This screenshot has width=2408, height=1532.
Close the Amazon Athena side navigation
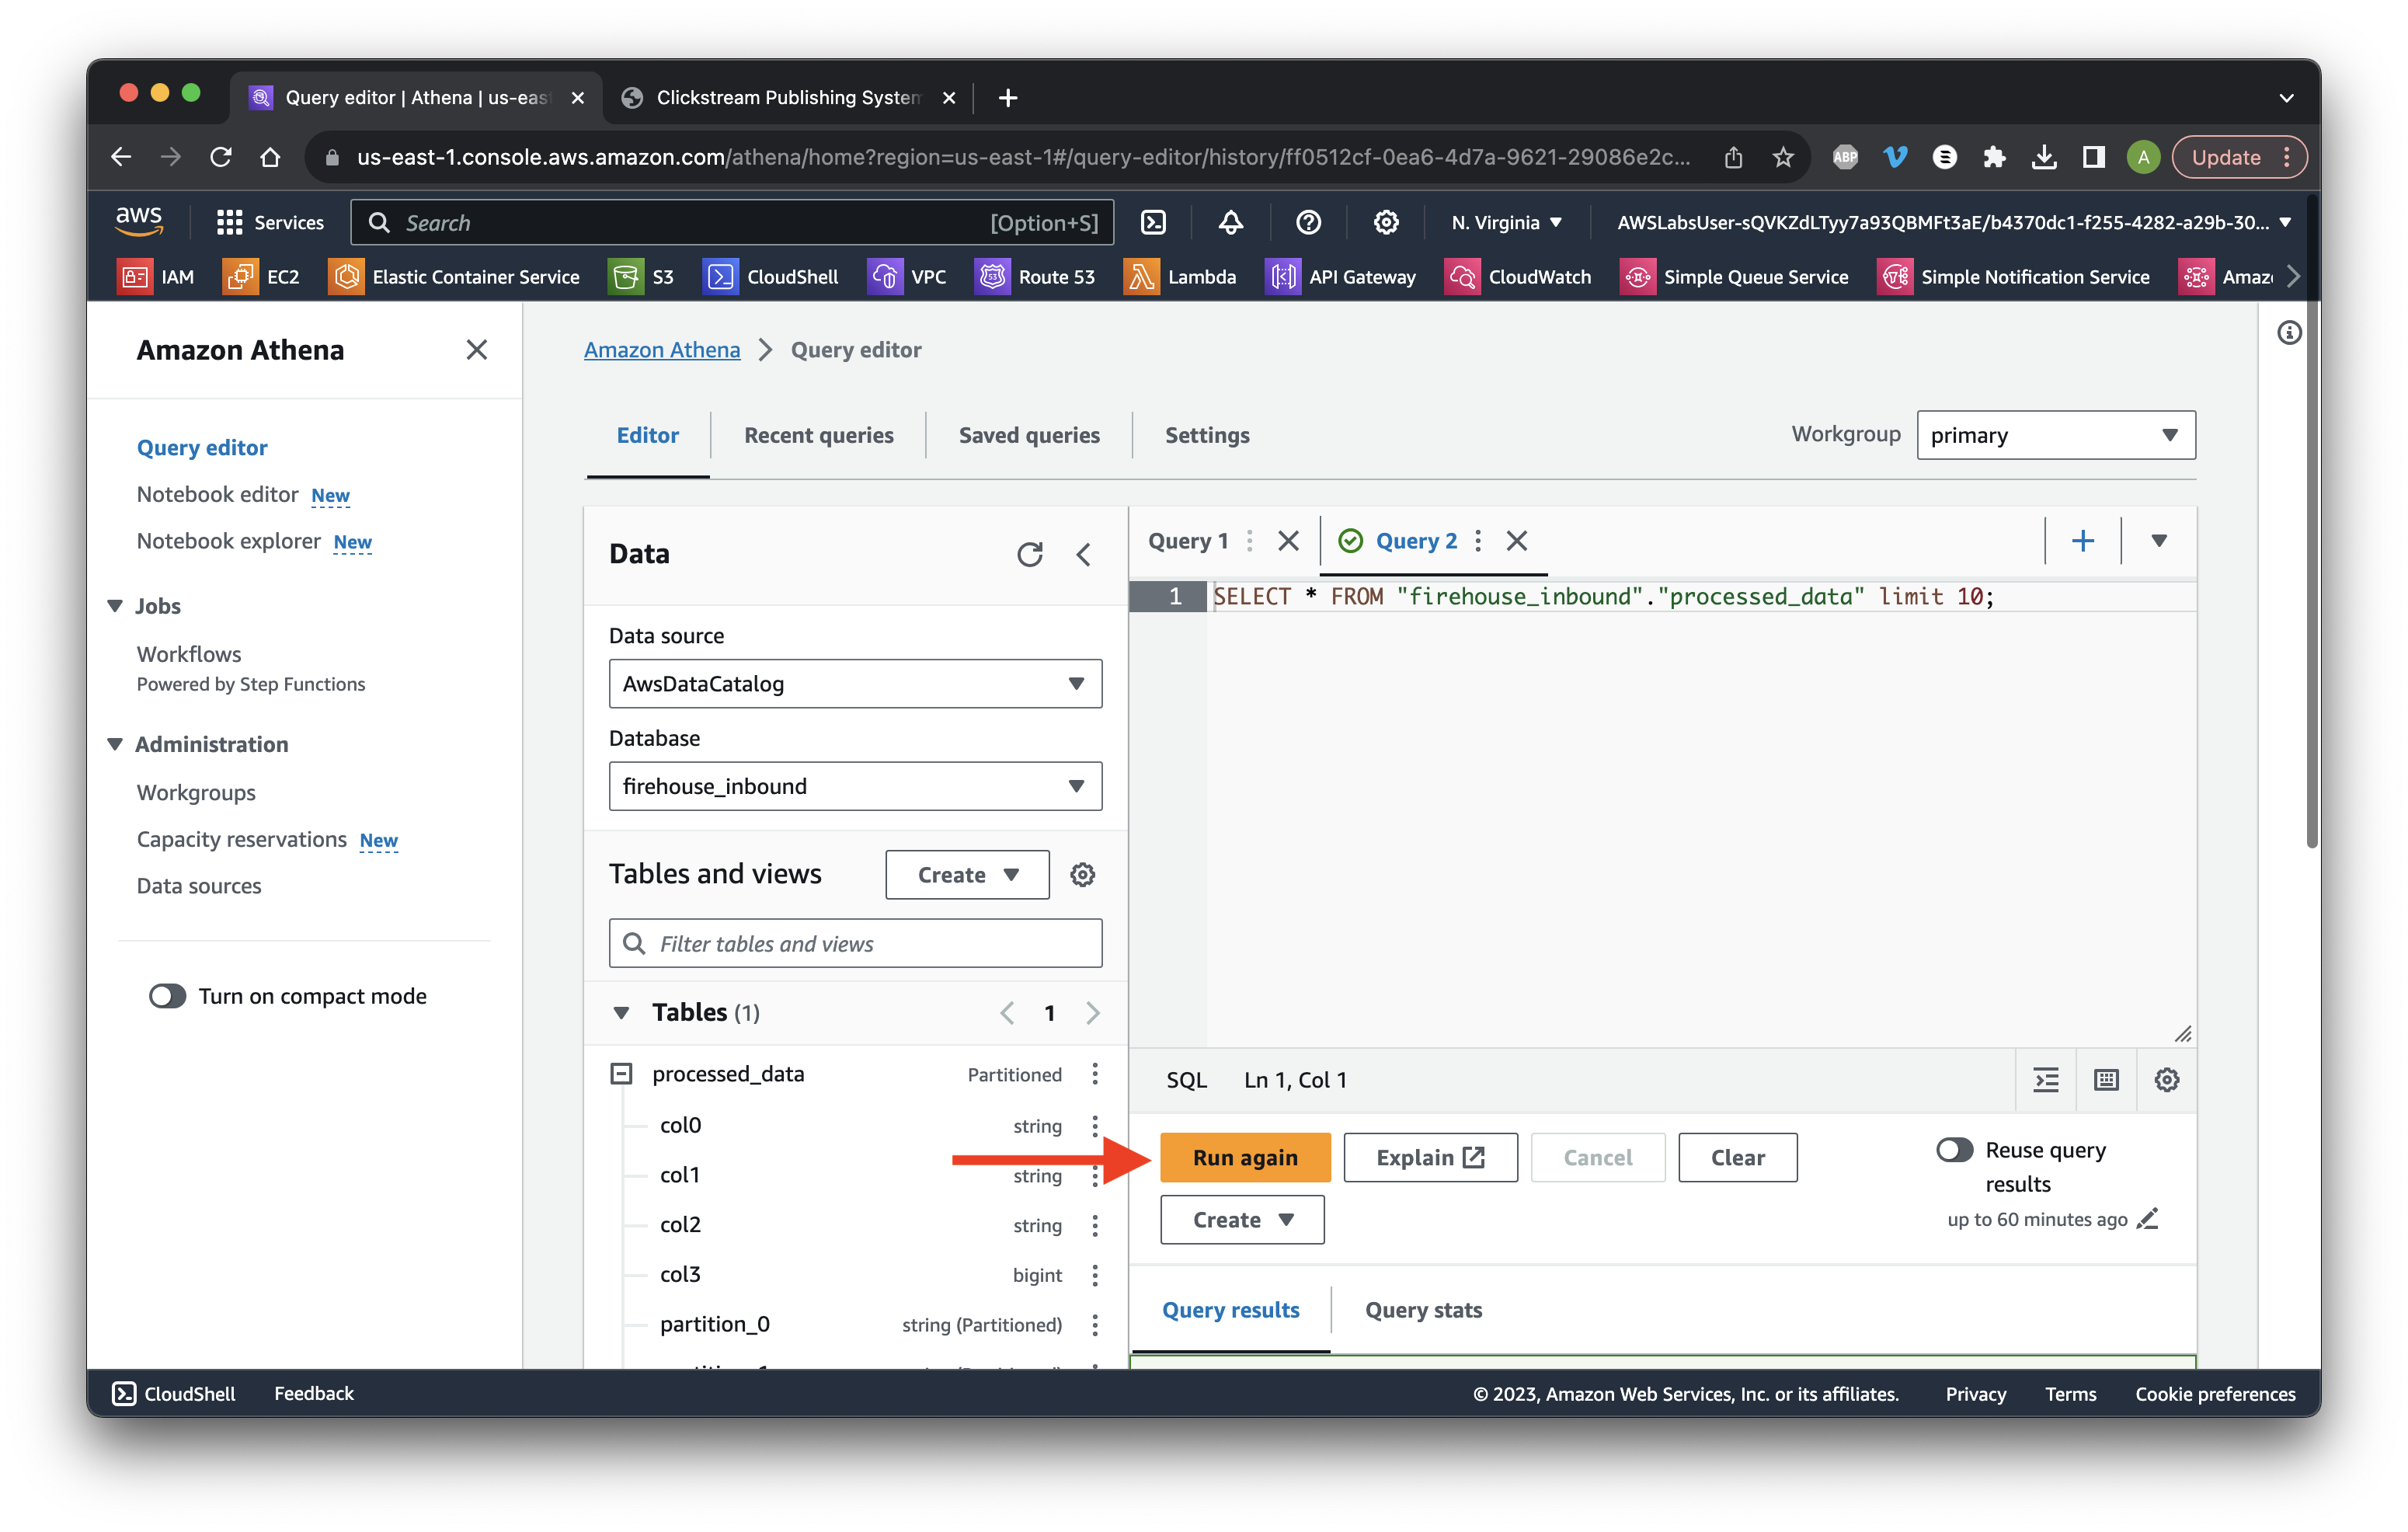(x=477, y=350)
